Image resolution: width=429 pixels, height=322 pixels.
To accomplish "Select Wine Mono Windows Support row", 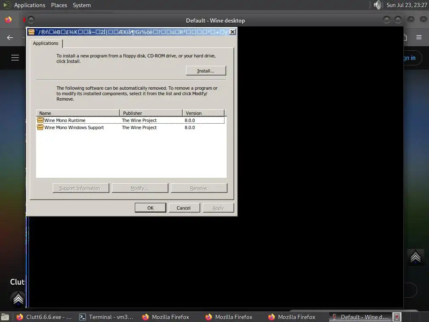I will [x=130, y=127].
